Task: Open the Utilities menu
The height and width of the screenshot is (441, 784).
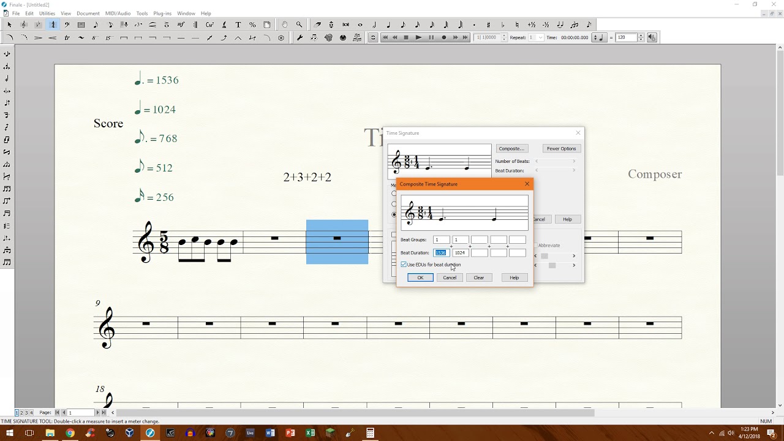Action: [x=47, y=13]
